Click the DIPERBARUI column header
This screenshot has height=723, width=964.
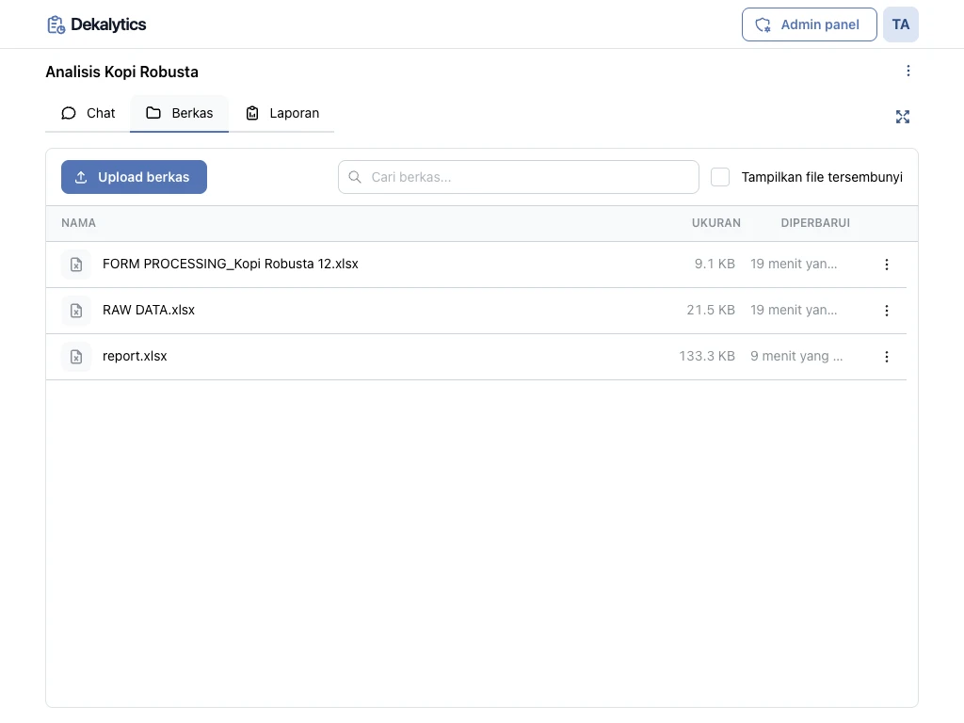tap(815, 223)
